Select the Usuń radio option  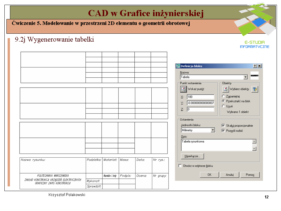(223, 106)
